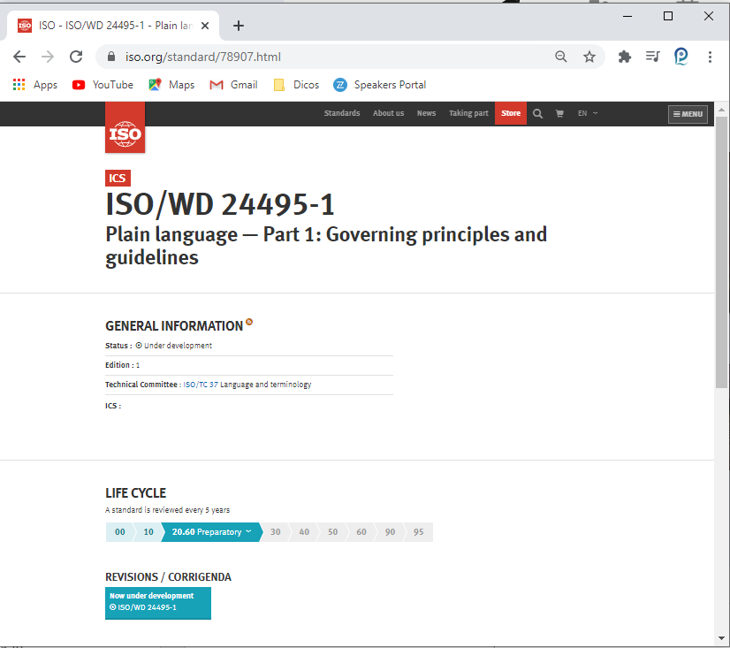Click the lock icon in address bar
730x648 pixels.
point(110,57)
